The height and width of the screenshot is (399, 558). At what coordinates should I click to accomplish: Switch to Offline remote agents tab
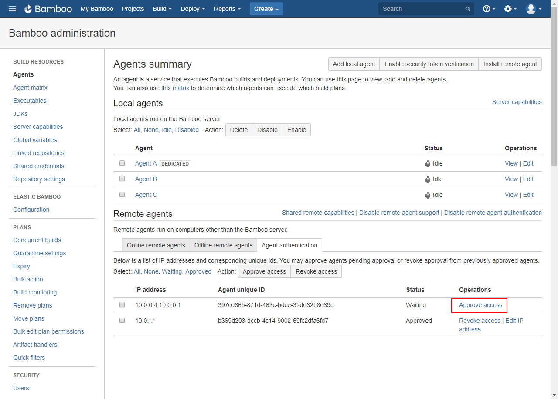pos(223,245)
